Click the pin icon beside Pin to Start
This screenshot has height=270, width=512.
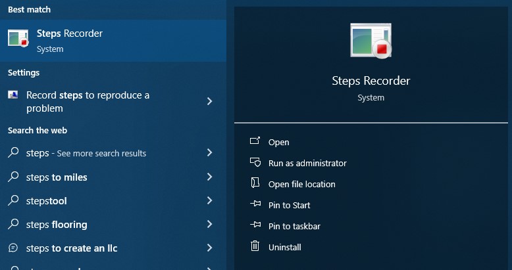pyautogui.click(x=255, y=205)
